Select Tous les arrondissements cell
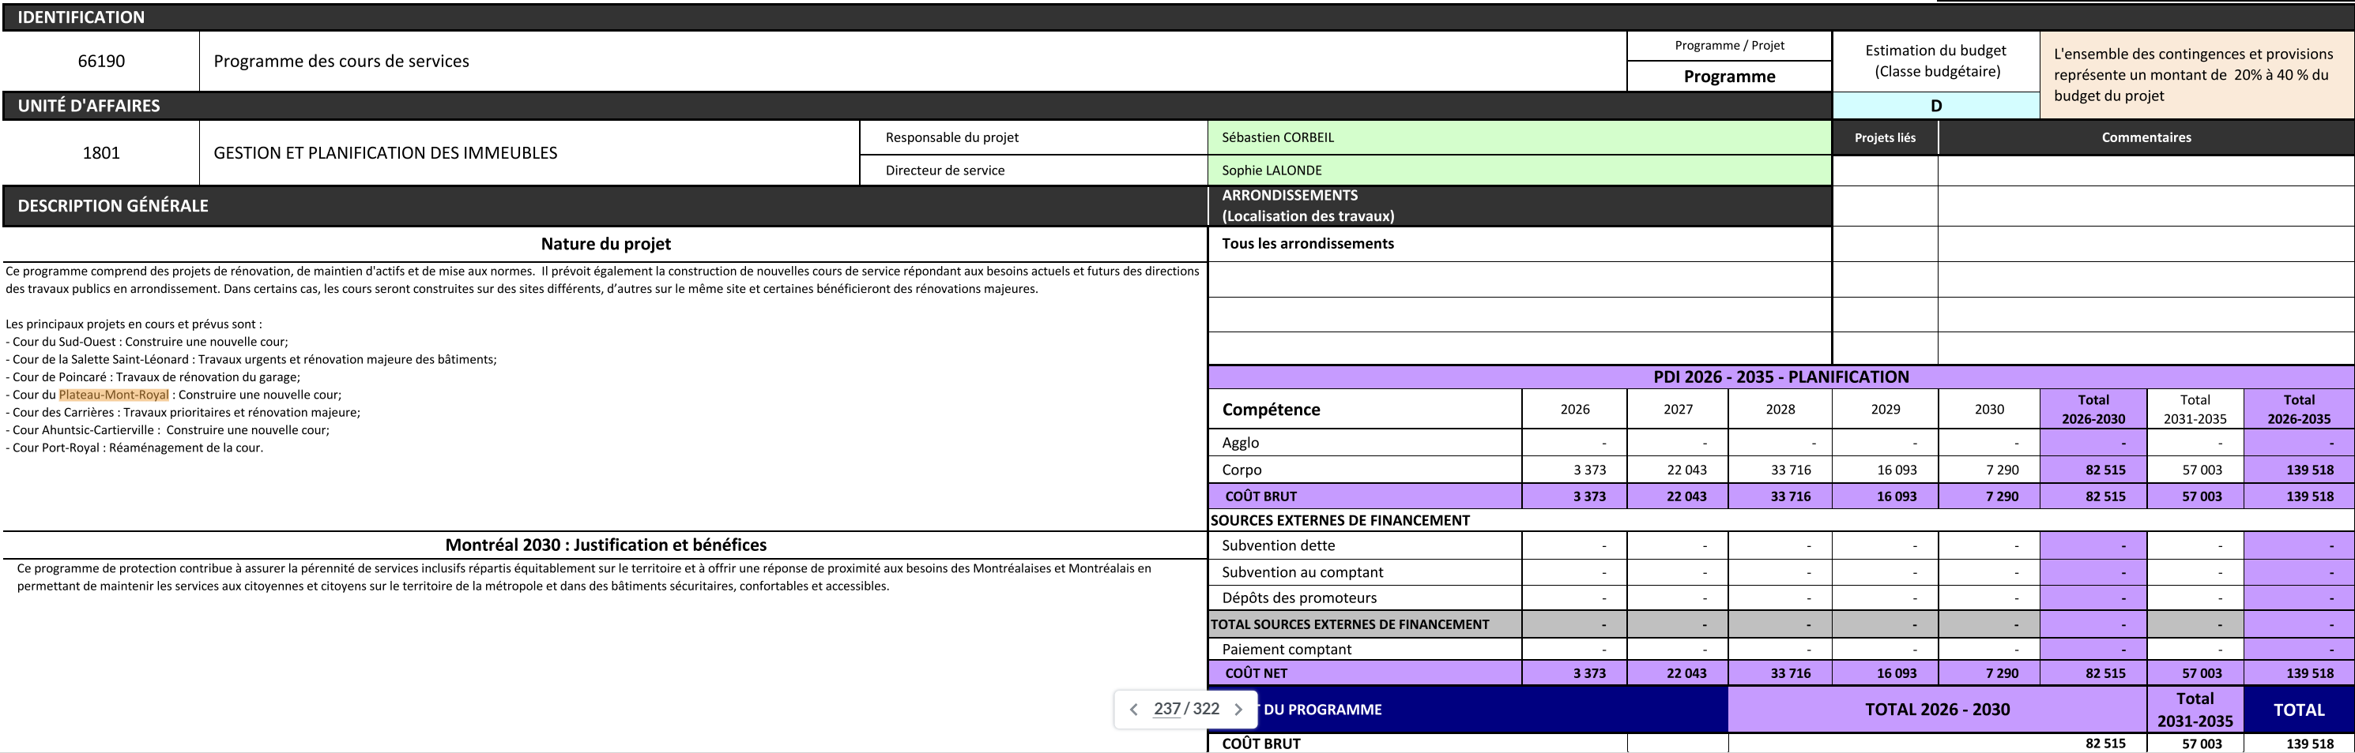Image resolution: width=2355 pixels, height=753 pixels. (1307, 244)
